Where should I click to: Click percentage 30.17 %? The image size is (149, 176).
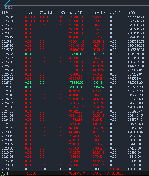98,103
